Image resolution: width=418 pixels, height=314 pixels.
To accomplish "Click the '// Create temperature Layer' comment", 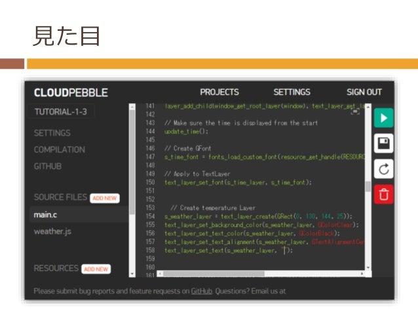I will (x=213, y=208).
